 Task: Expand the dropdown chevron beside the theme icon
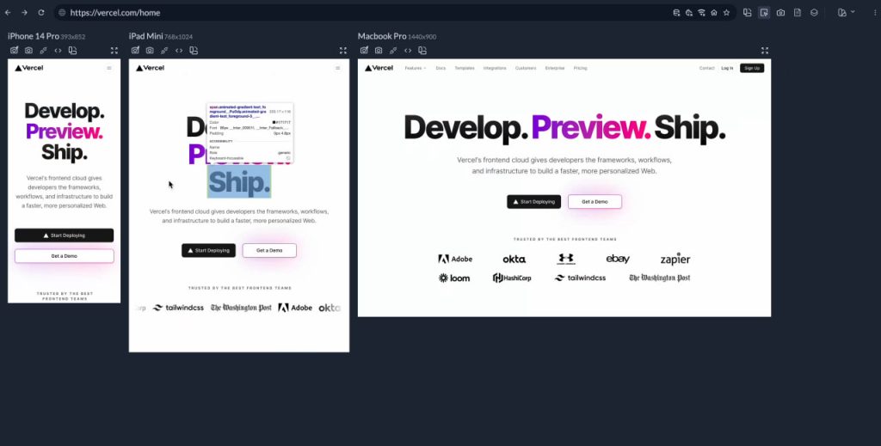pyautogui.click(x=853, y=11)
